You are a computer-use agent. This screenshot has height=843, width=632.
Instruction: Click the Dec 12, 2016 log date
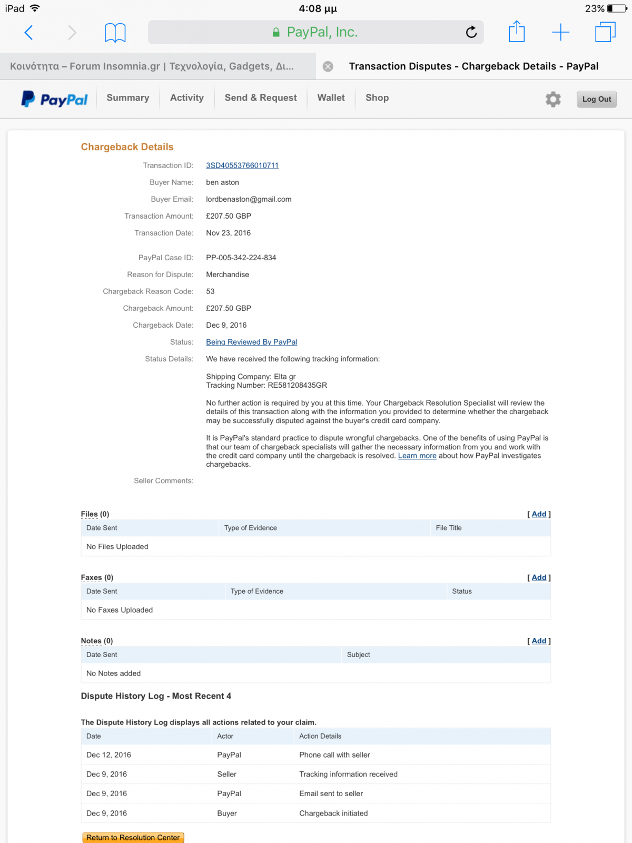(108, 755)
